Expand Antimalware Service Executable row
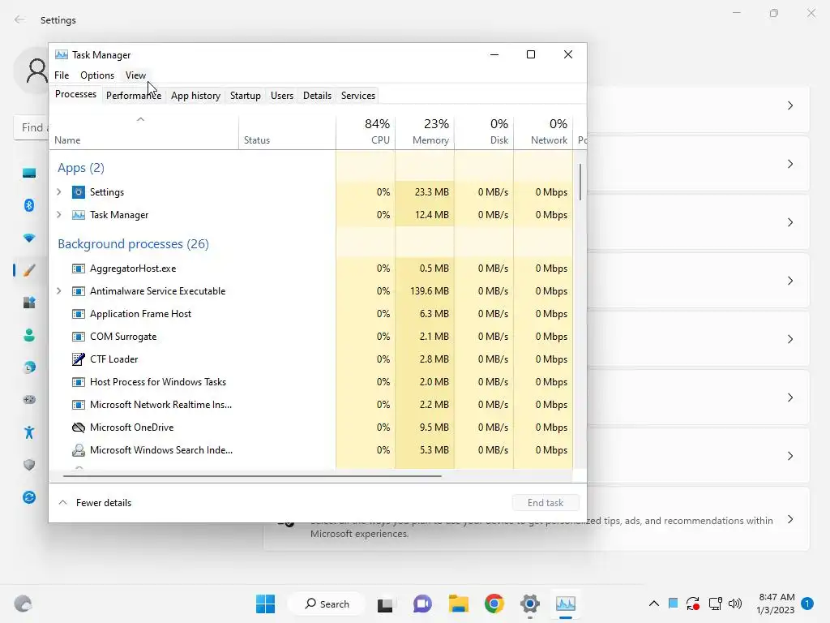Image resolution: width=830 pixels, height=623 pixels. coord(59,291)
